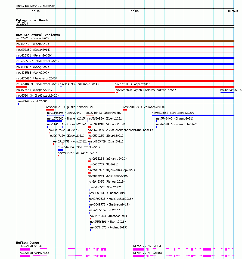Open C17orf70|NR_033338 gene label

click(x=148, y=246)
